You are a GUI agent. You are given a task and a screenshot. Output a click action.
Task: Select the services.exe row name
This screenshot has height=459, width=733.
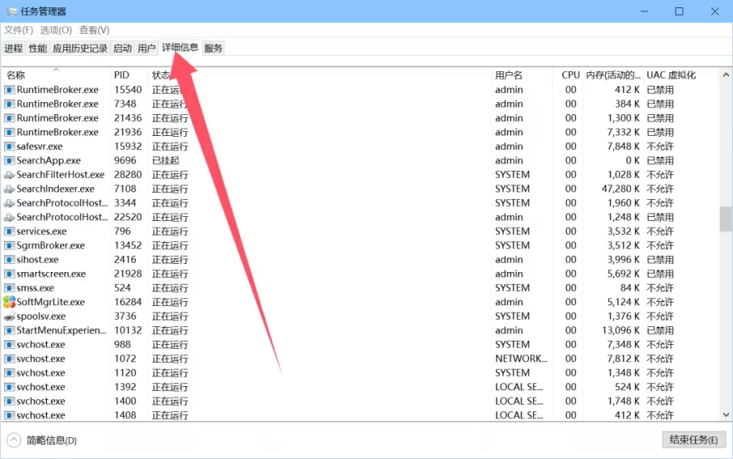(x=41, y=232)
